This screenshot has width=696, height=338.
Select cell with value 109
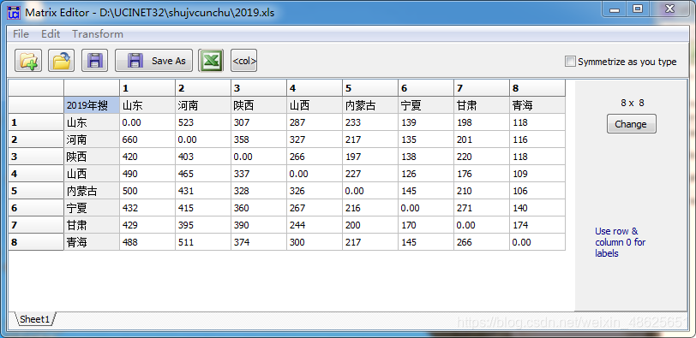point(537,174)
